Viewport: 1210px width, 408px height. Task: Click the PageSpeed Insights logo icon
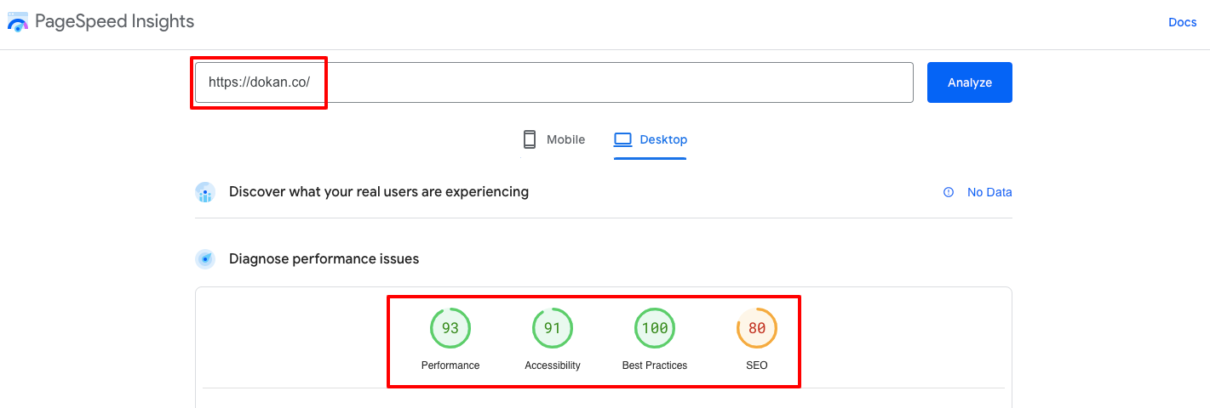[18, 22]
